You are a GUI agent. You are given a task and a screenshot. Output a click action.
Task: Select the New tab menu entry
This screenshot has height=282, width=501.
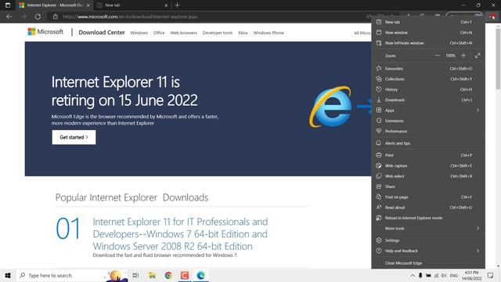[x=428, y=22]
